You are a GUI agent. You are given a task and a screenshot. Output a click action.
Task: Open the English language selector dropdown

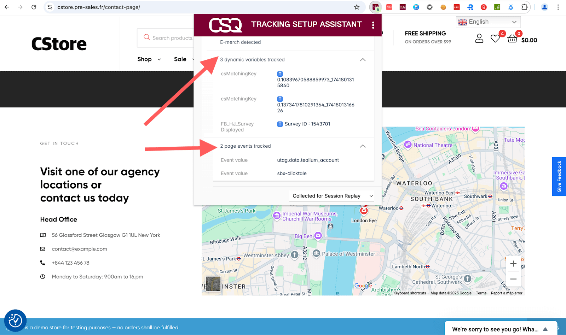tap(488, 22)
